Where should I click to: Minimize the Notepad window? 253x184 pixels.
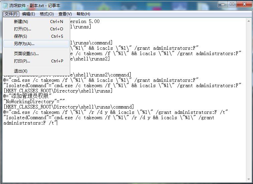[223, 4]
